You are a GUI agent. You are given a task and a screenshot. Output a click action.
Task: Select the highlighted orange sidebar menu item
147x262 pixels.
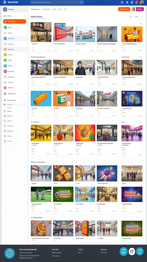coord(15,21)
